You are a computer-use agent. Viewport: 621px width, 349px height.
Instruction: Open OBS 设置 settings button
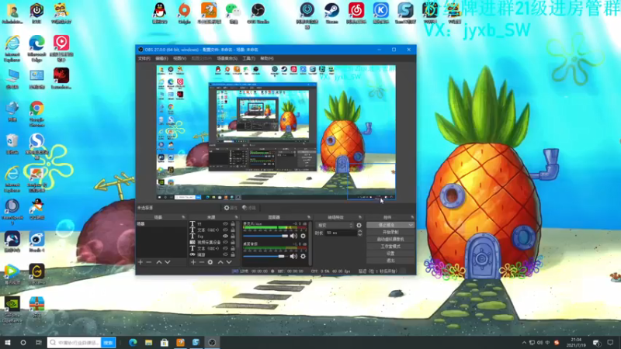390,254
